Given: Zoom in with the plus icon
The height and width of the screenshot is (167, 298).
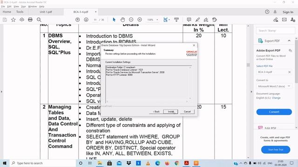Looking at the screenshot, I should point(140,19).
